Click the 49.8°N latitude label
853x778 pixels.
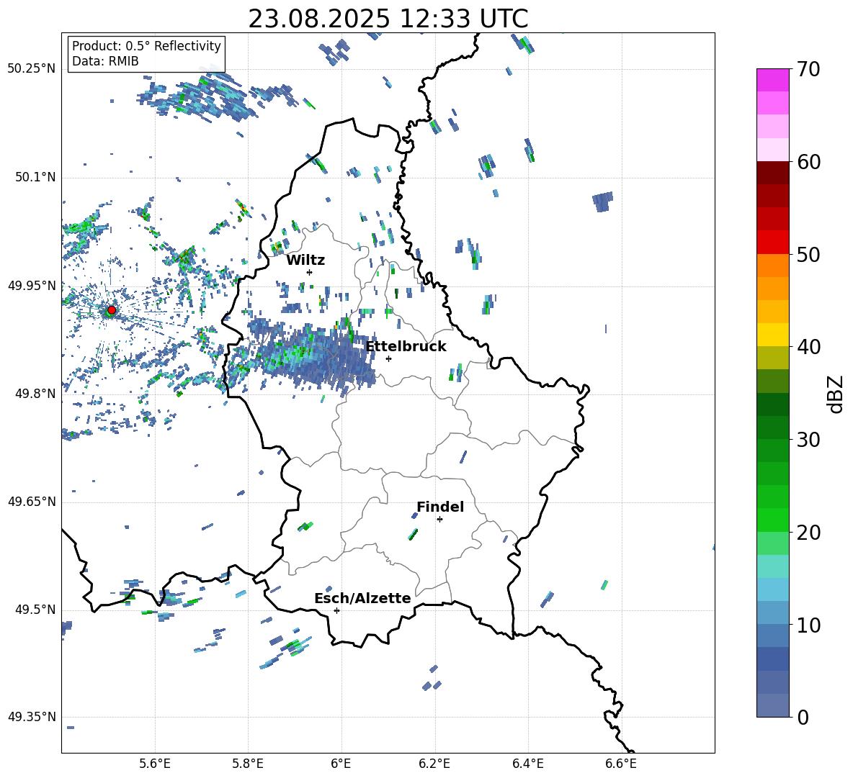(35, 394)
